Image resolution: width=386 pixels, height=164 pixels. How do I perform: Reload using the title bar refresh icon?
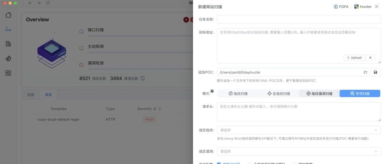pyautogui.click(x=48, y=3)
